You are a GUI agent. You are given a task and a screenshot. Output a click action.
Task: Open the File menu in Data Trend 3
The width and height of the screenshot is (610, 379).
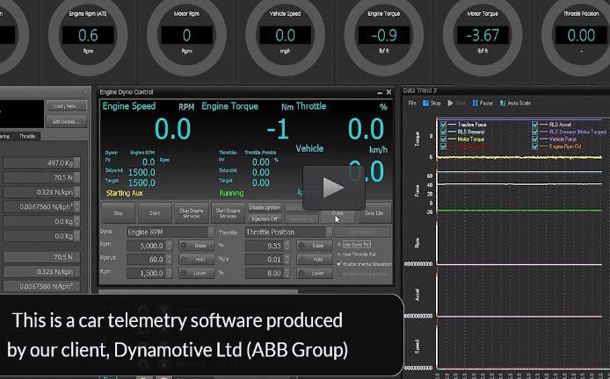pyautogui.click(x=412, y=104)
